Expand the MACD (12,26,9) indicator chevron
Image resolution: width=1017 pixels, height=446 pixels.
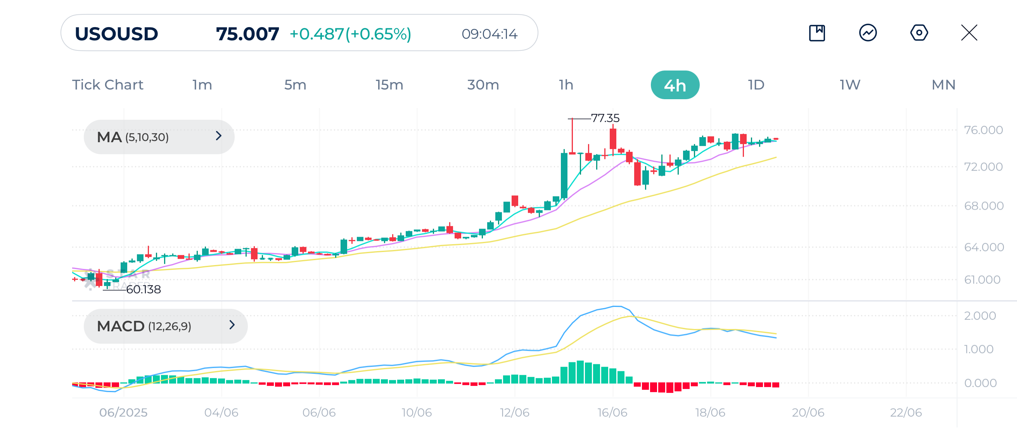point(232,325)
